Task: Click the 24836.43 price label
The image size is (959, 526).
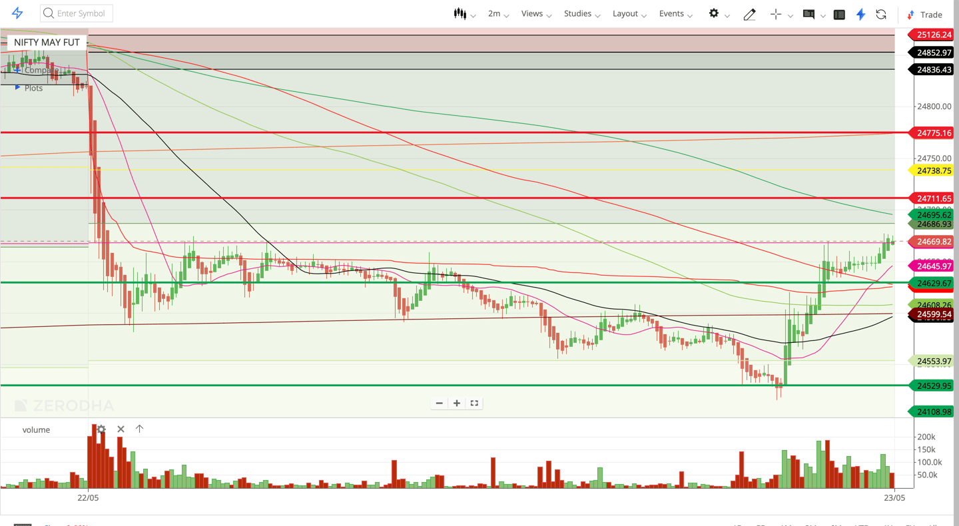Action: (x=931, y=69)
